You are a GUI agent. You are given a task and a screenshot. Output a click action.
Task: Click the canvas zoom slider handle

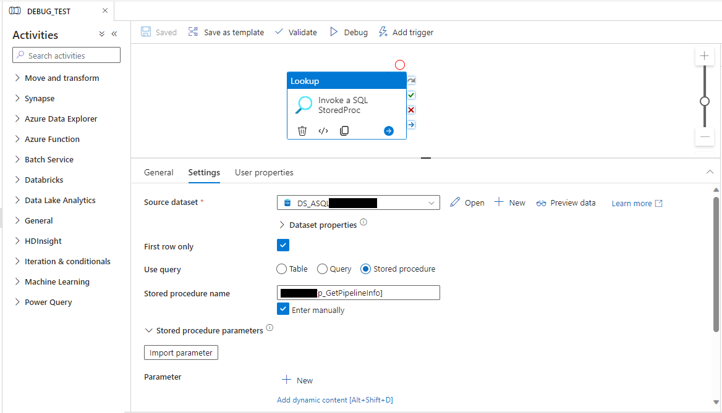pyautogui.click(x=705, y=101)
